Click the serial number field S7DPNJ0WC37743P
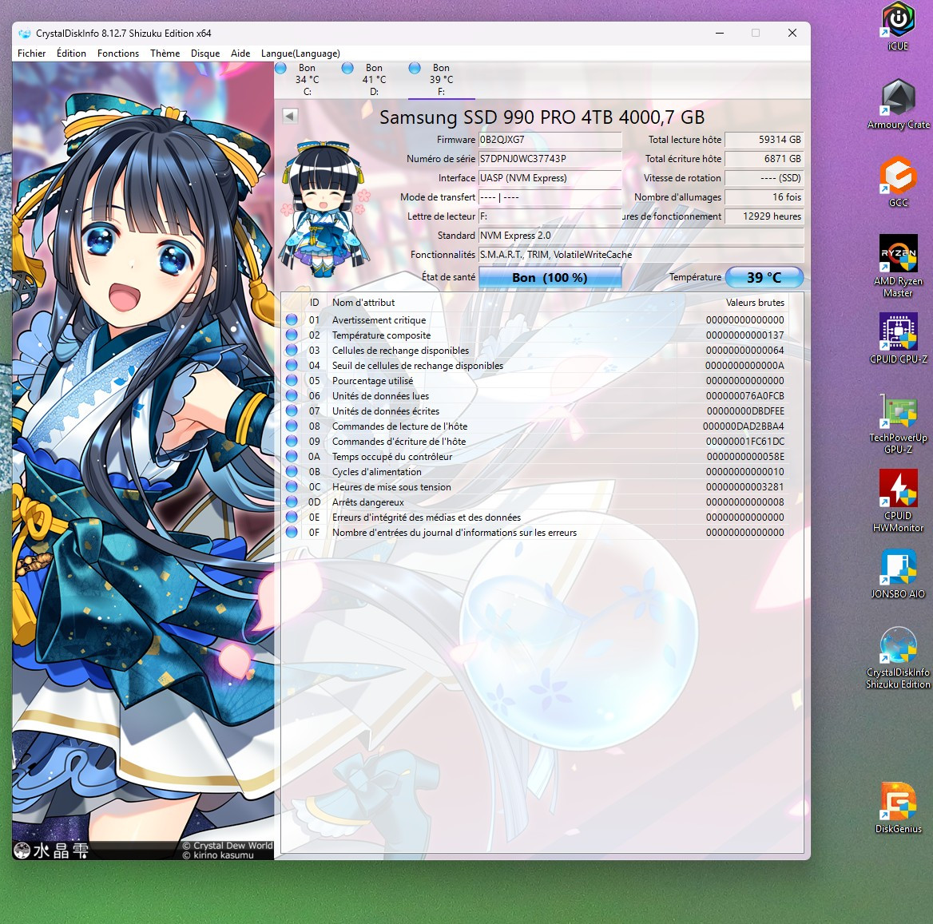 pyautogui.click(x=550, y=159)
